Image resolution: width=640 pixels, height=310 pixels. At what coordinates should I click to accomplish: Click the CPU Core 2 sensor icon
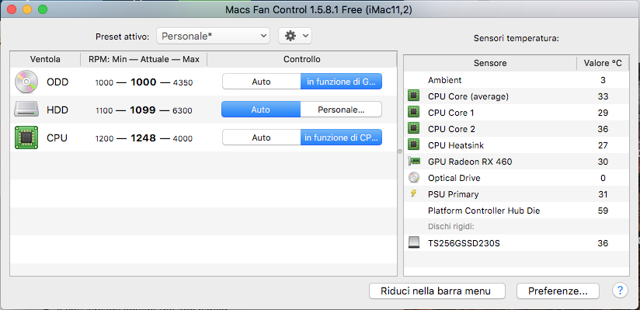coord(413,129)
